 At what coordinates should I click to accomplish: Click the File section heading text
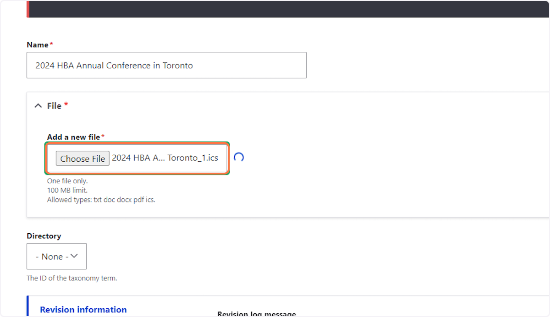[x=54, y=106]
